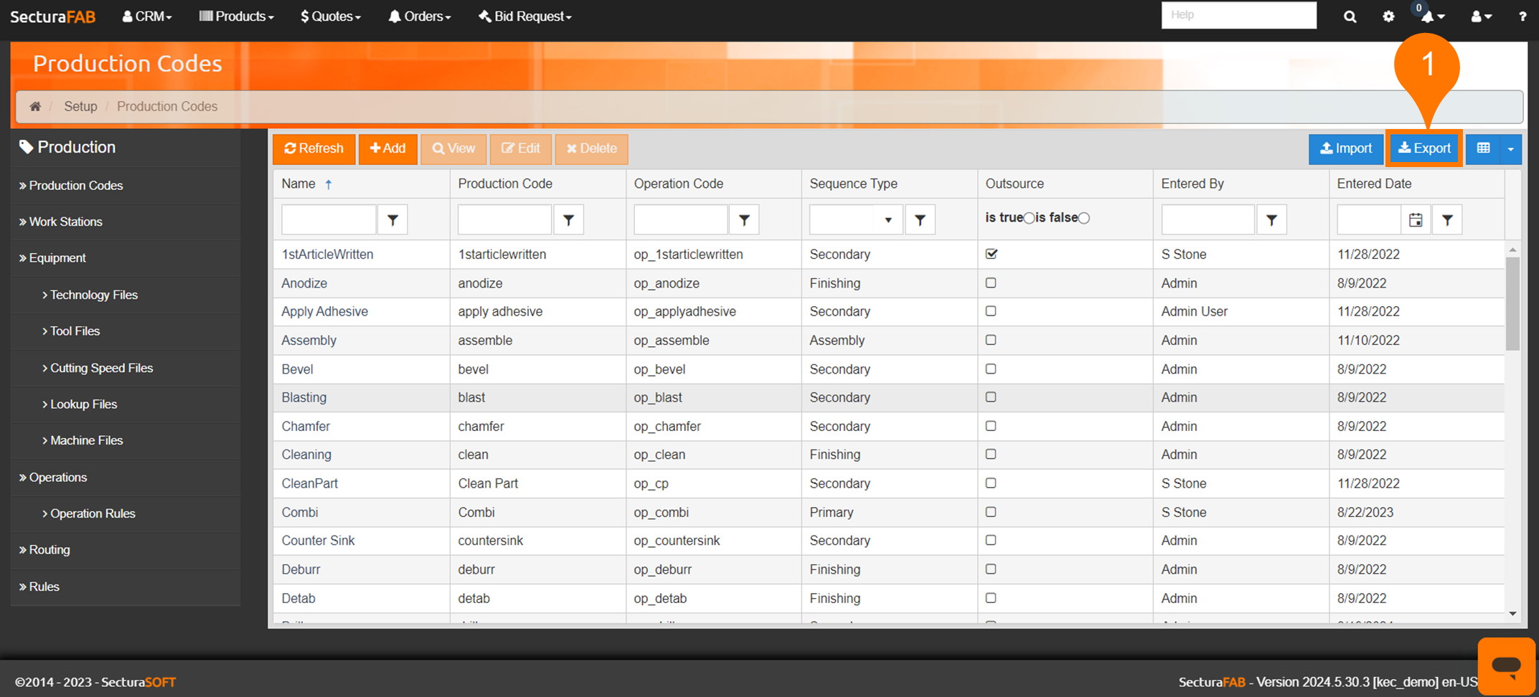
Task: Select the Outsource "is true" radio filter
Action: (1029, 218)
